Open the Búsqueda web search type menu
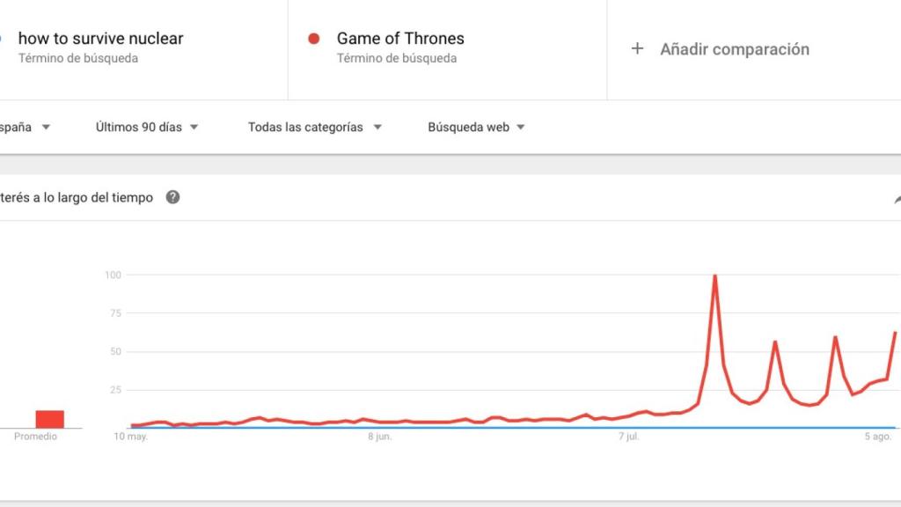The width and height of the screenshot is (901, 507). click(x=468, y=127)
